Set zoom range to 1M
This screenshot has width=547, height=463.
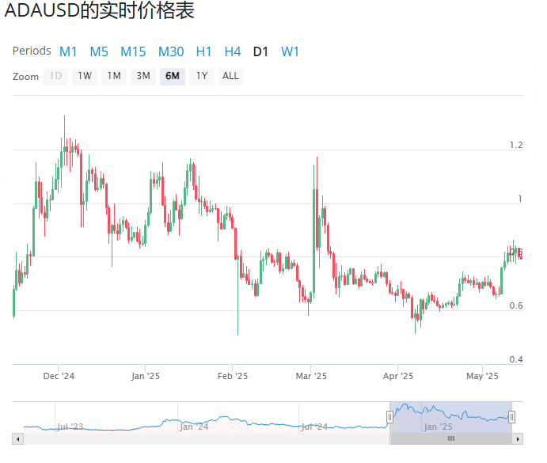tap(114, 77)
